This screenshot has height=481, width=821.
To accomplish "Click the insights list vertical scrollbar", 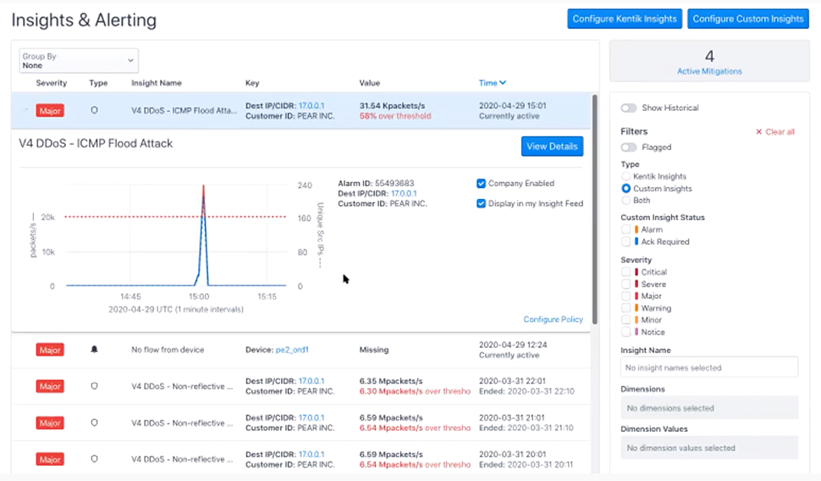I will (x=594, y=209).
